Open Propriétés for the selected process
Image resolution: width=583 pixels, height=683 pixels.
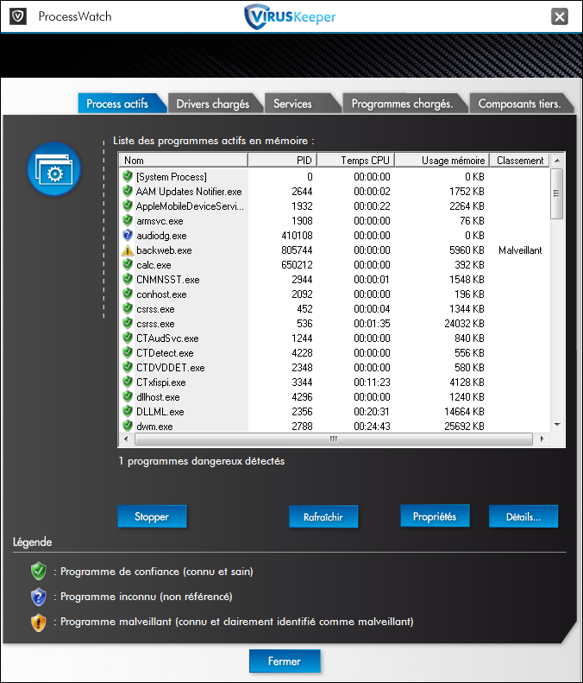point(435,516)
